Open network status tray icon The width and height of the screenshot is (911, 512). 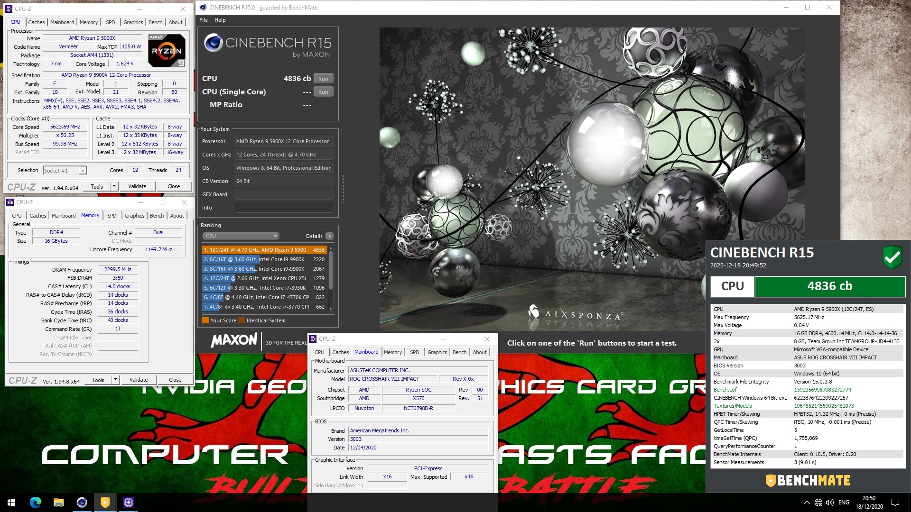tap(818, 503)
